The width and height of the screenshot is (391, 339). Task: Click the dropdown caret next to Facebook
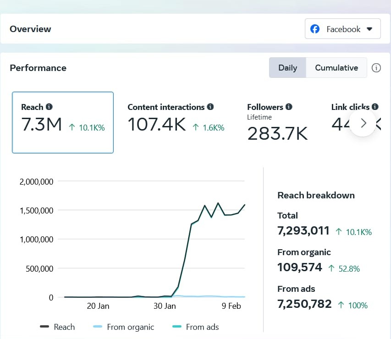coord(369,29)
